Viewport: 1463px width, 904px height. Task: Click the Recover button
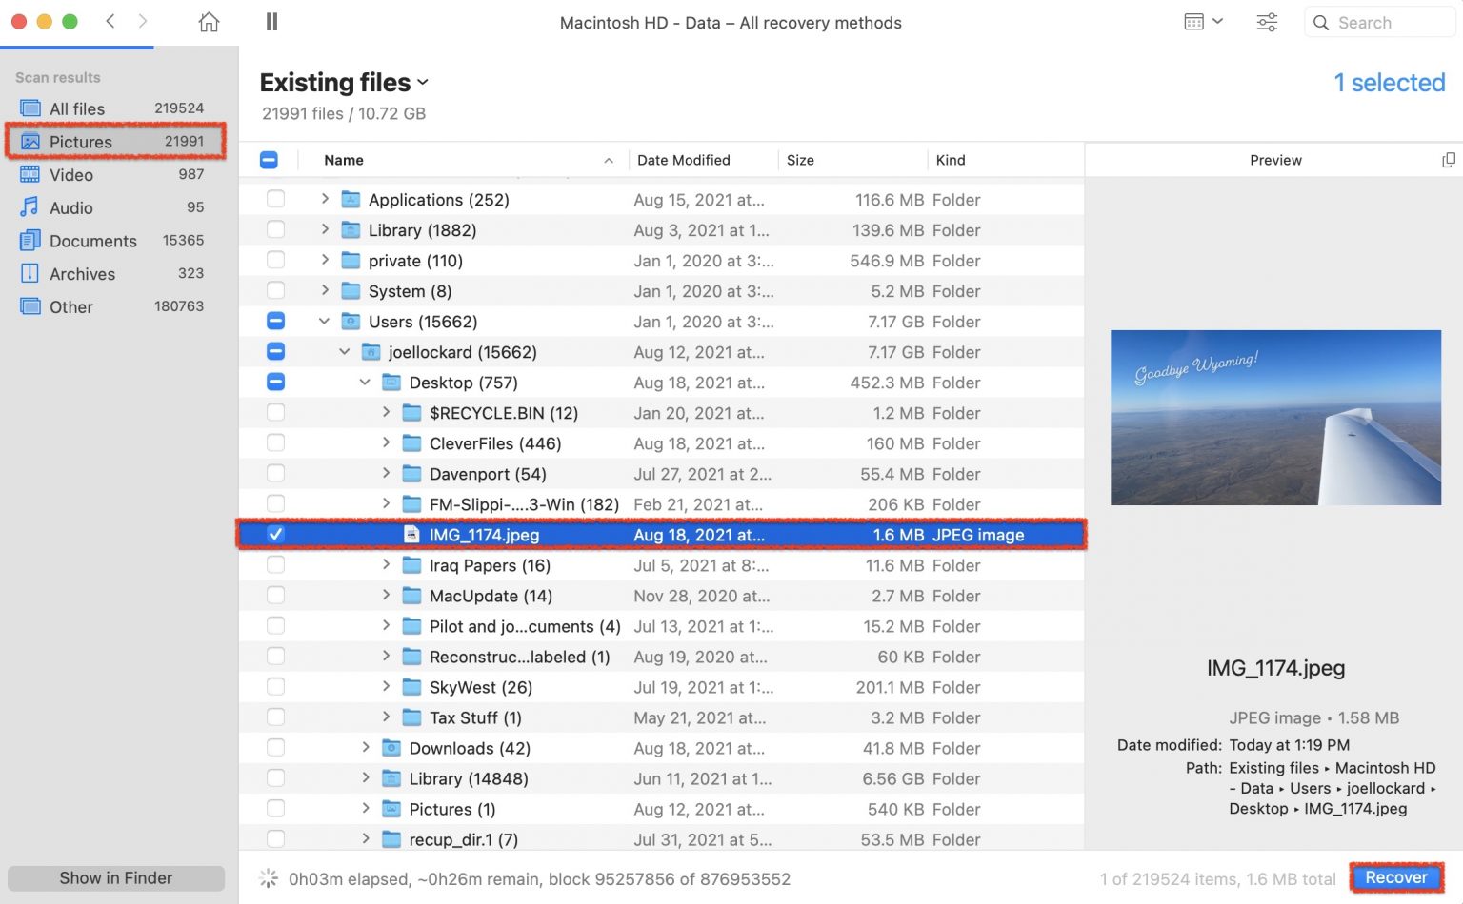coord(1394,877)
